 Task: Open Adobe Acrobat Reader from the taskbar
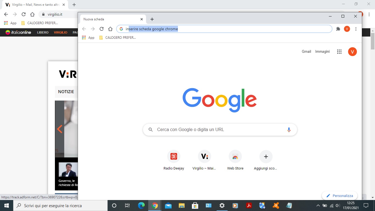[x=249, y=206]
